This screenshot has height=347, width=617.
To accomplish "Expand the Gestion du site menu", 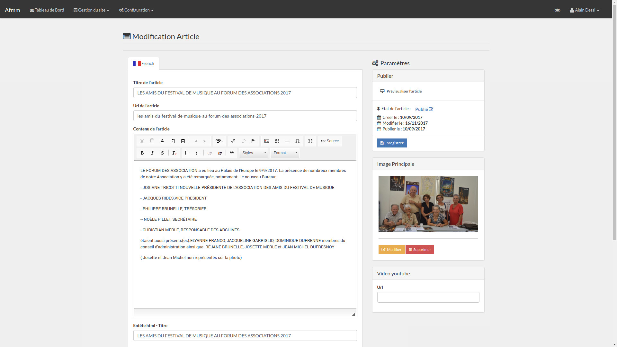I will [x=91, y=10].
